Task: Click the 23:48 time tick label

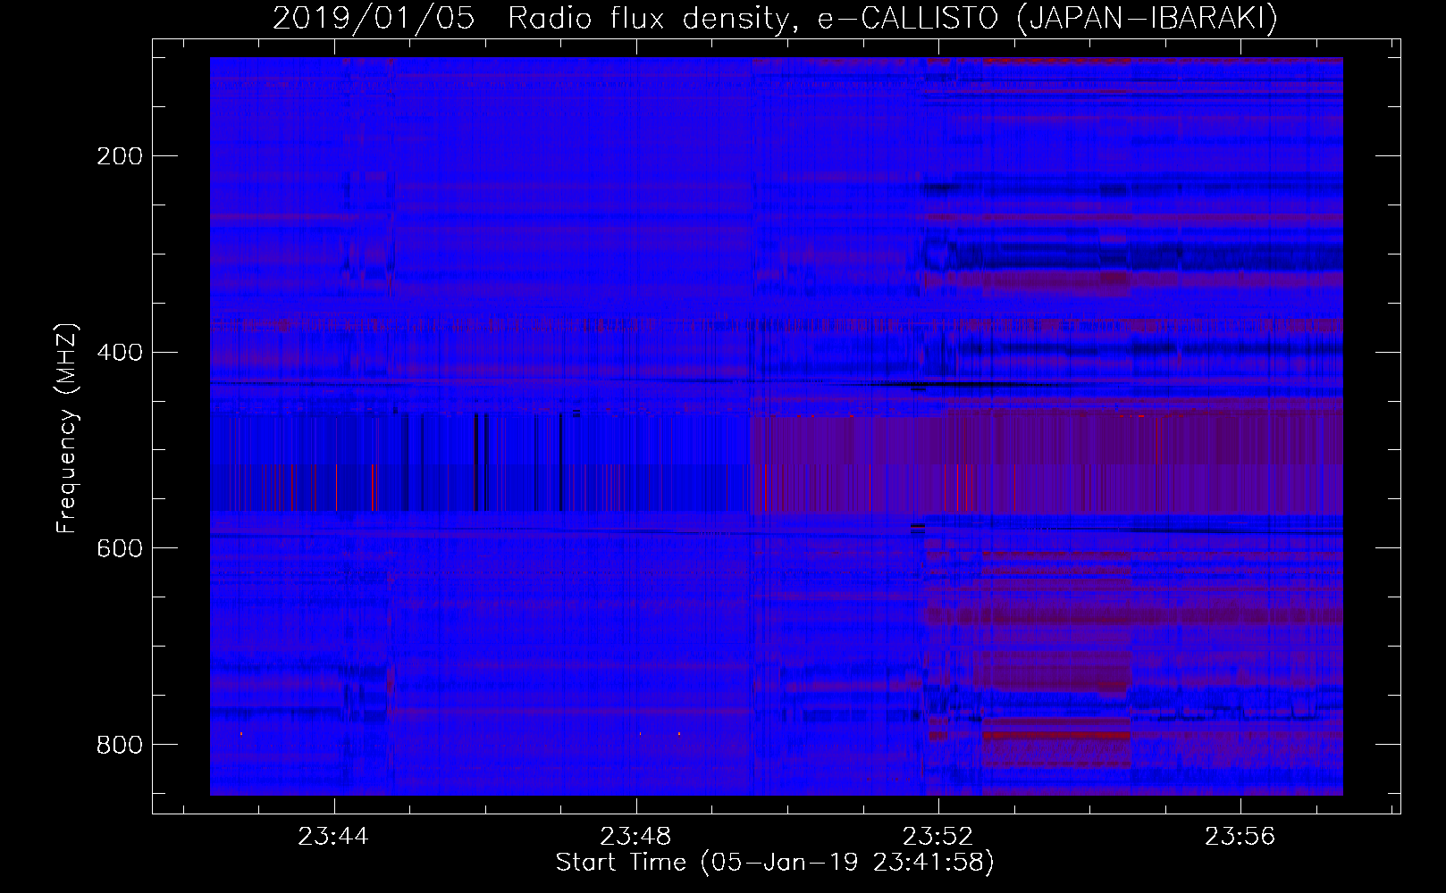Action: point(635,837)
